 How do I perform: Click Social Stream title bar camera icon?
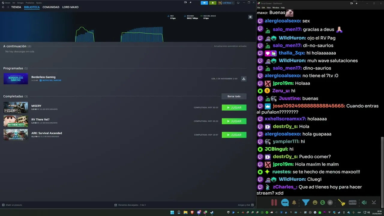click(x=351, y=3)
